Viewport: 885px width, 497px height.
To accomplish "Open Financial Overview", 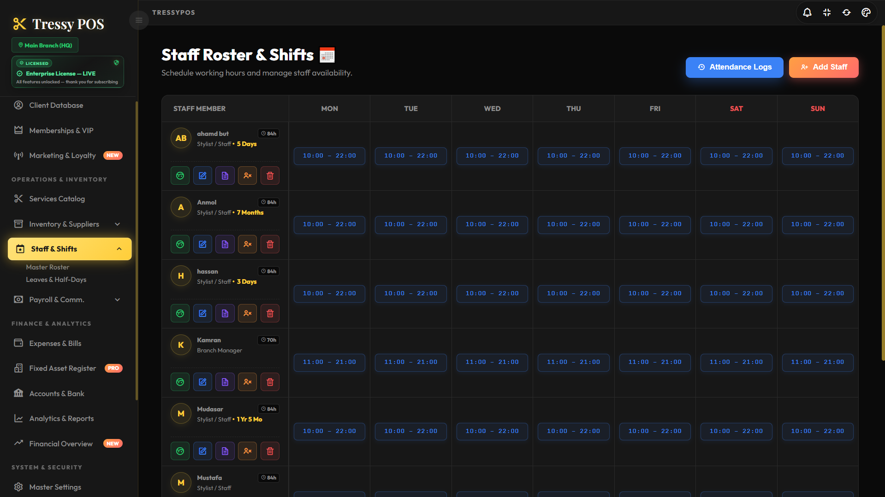I will [x=69, y=444].
